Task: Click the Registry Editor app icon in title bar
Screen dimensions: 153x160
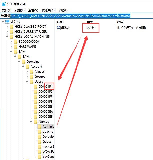Action: (x=4, y=4)
